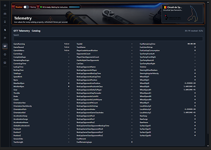Select the FuelRemainingLaps property
The height and width of the screenshot is (150, 211).
pyautogui.click(x=84, y=142)
